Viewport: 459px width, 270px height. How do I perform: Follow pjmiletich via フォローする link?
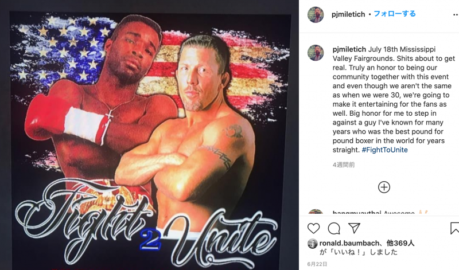[395, 14]
